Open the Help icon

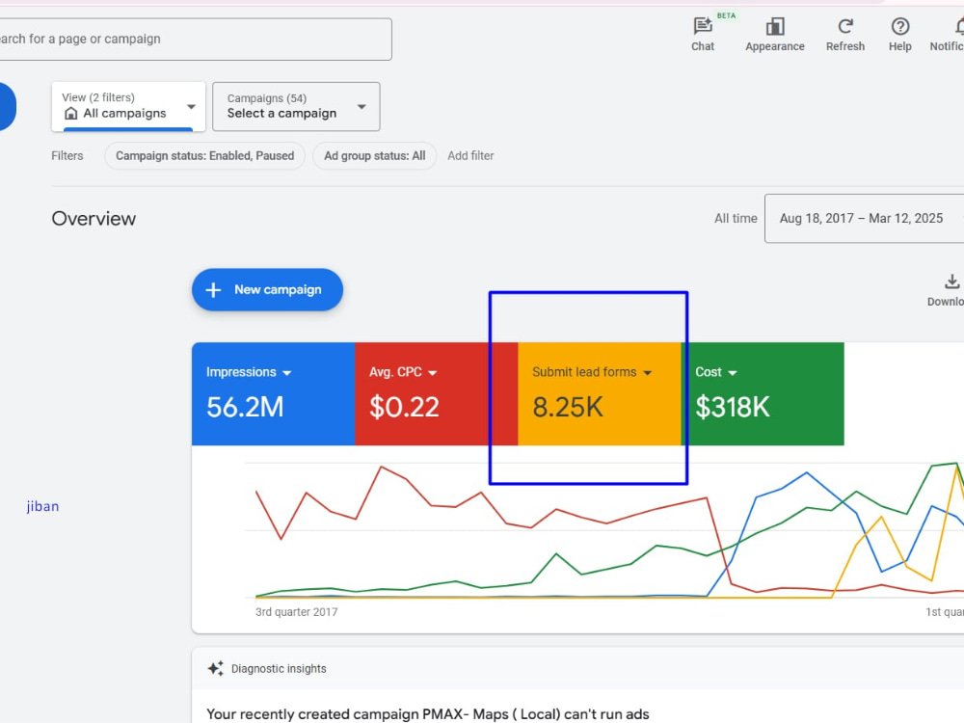[x=900, y=26]
